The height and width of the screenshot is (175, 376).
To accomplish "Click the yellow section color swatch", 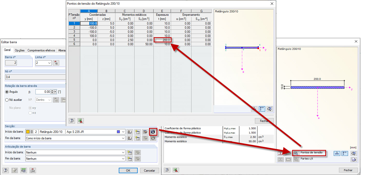I will (28, 132).
